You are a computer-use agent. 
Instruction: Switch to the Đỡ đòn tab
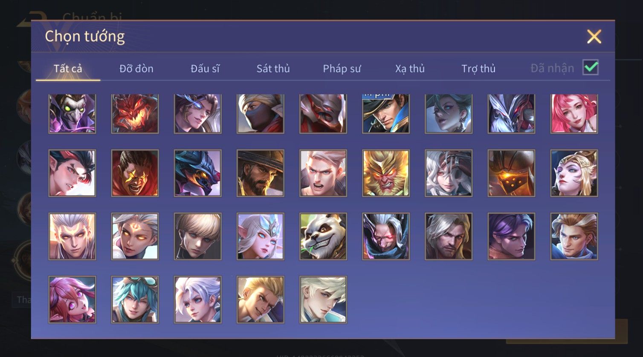click(x=136, y=69)
